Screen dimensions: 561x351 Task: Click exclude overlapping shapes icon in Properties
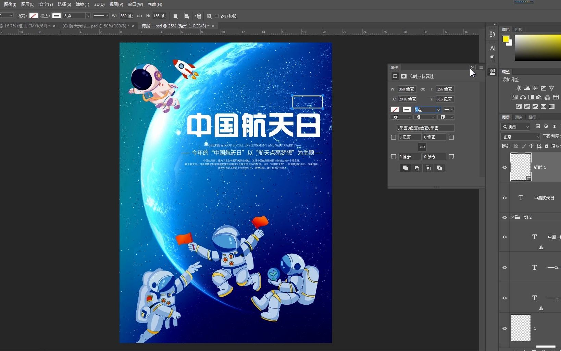pyautogui.click(x=439, y=168)
